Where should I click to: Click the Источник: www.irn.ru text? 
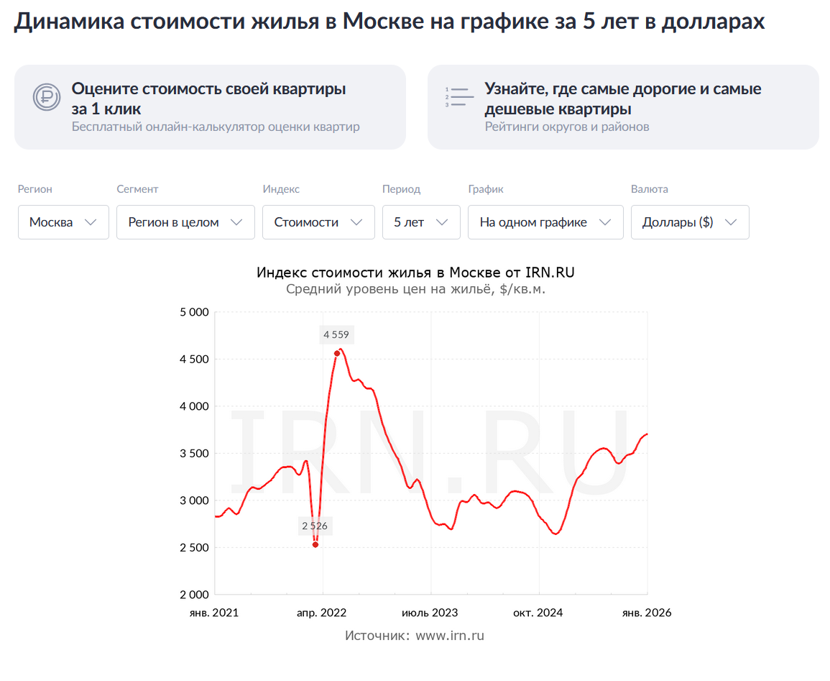pyautogui.click(x=415, y=636)
